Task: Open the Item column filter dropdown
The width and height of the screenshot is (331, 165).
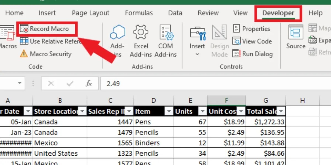Action: pos(169,111)
